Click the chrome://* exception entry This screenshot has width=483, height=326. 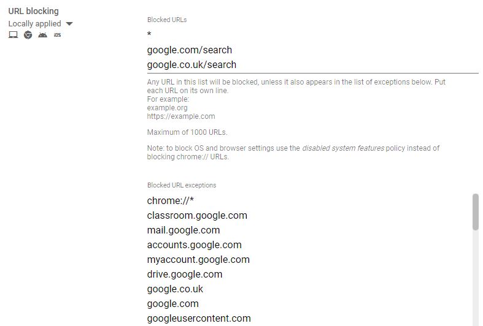tap(171, 200)
